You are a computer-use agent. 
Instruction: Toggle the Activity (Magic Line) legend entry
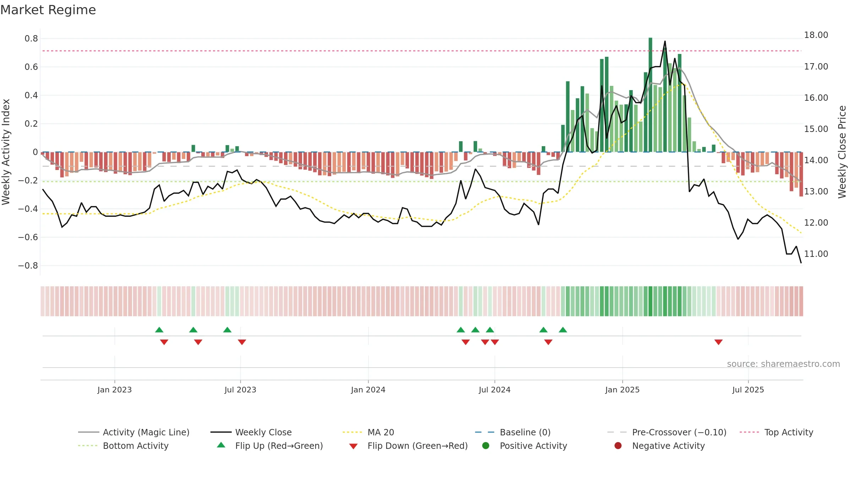pyautogui.click(x=134, y=432)
